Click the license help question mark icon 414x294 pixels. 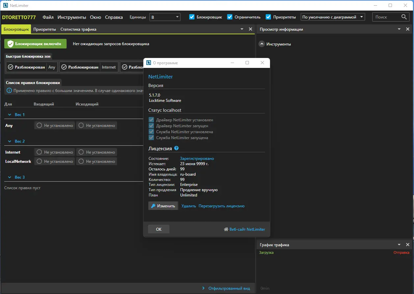(x=176, y=148)
